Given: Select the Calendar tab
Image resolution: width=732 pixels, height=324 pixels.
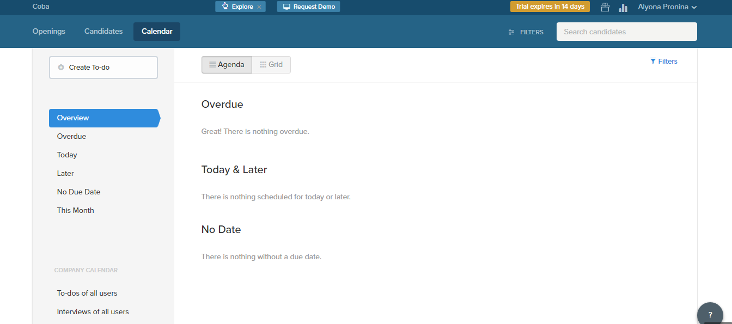Looking at the screenshot, I should click(157, 32).
